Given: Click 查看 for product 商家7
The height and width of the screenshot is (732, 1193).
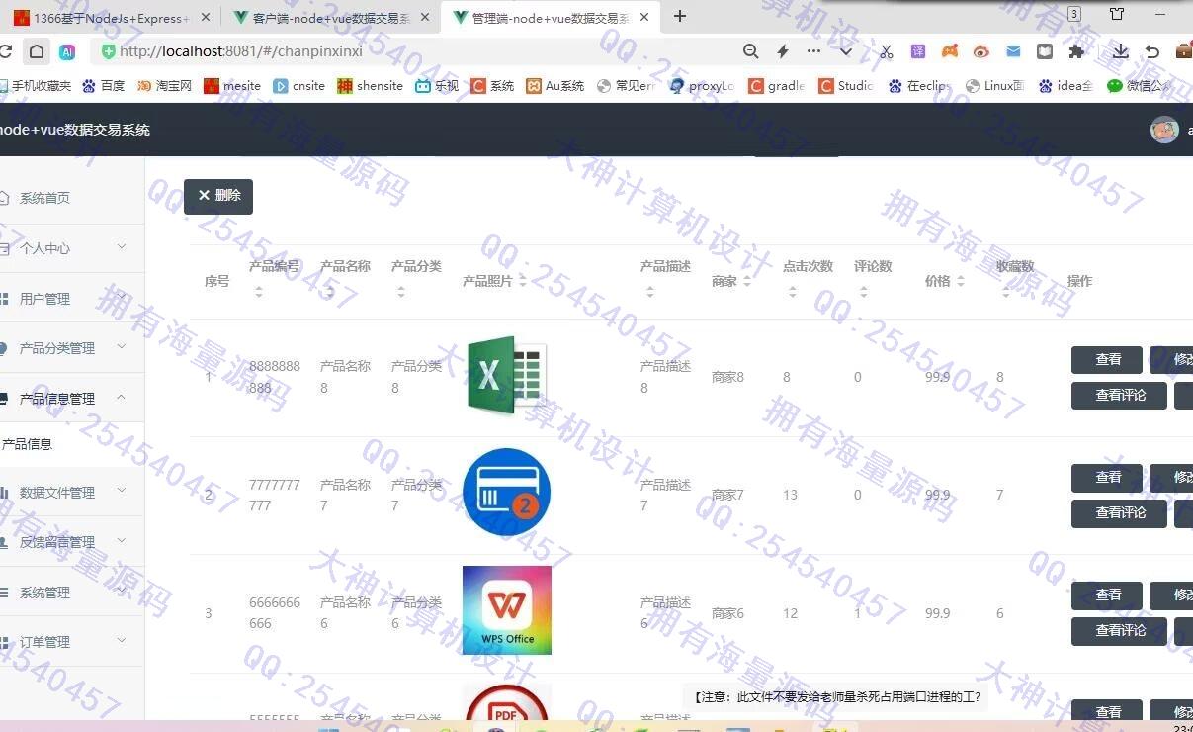Looking at the screenshot, I should [x=1107, y=478].
